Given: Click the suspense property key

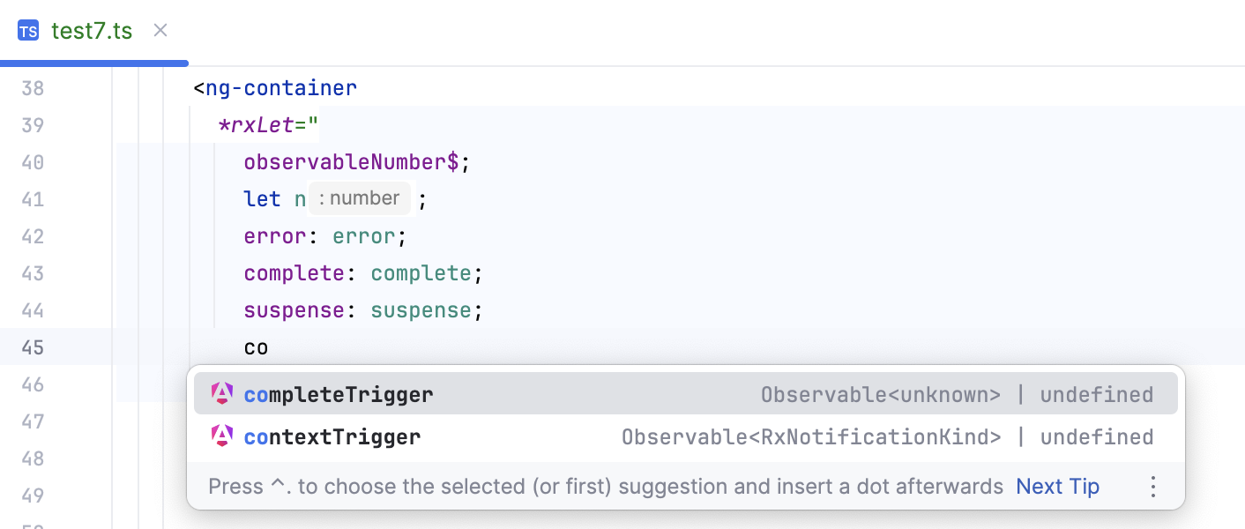Looking at the screenshot, I should 294,310.
